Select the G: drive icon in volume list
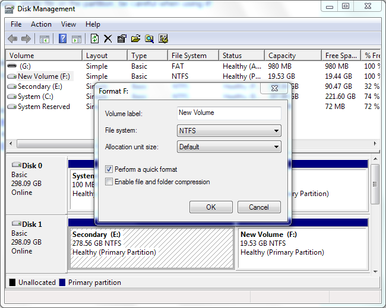386x308 pixels. [x=12, y=66]
